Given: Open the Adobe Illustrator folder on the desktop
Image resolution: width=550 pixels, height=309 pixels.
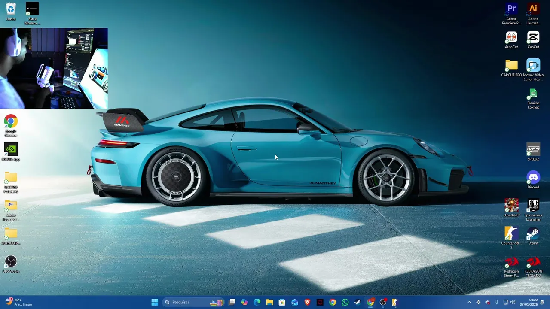Looking at the screenshot, I should 11,210.
